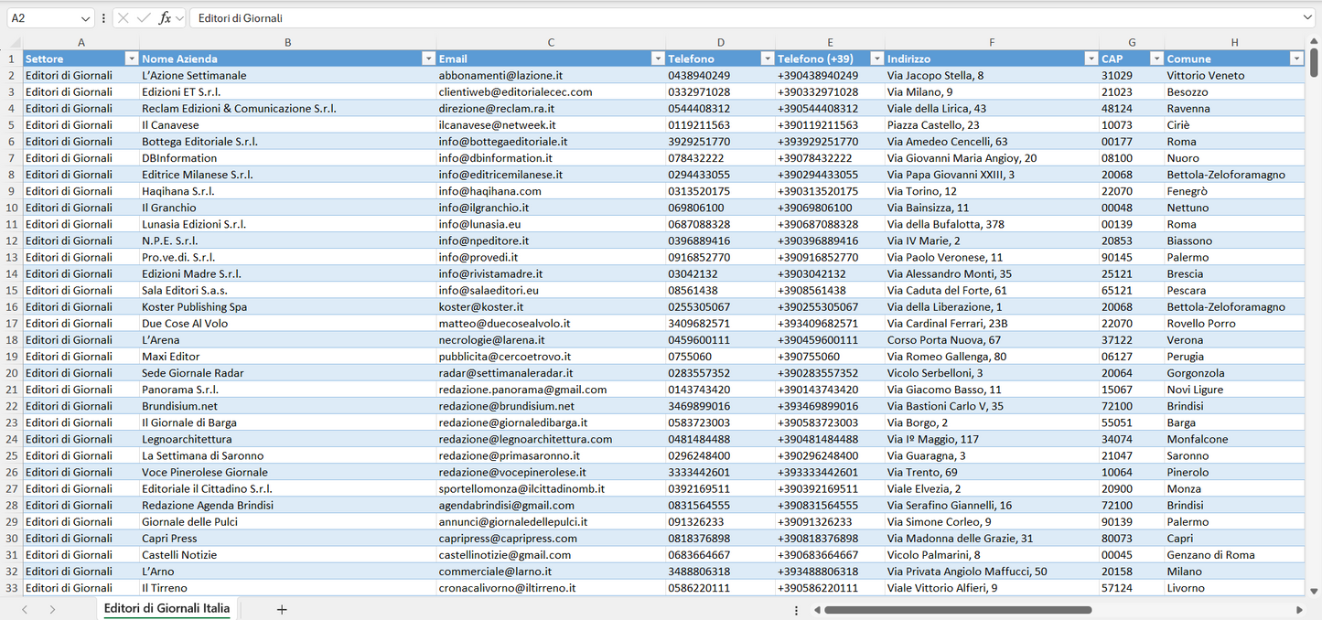Image resolution: width=1322 pixels, height=620 pixels.
Task: Click the formula bar text field
Action: click(x=732, y=18)
